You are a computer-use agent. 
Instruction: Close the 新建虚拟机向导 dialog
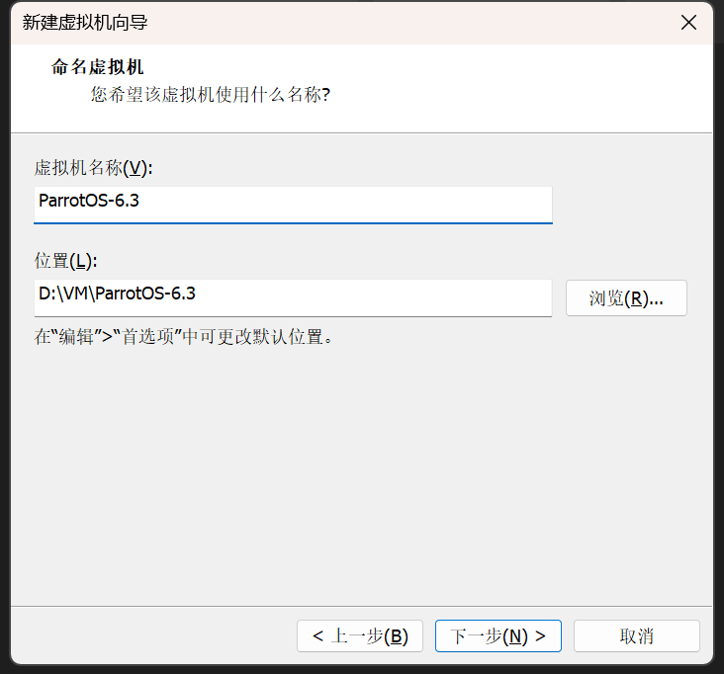click(x=688, y=22)
